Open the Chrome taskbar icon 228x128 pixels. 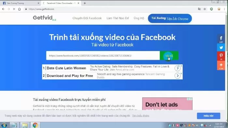35,125
